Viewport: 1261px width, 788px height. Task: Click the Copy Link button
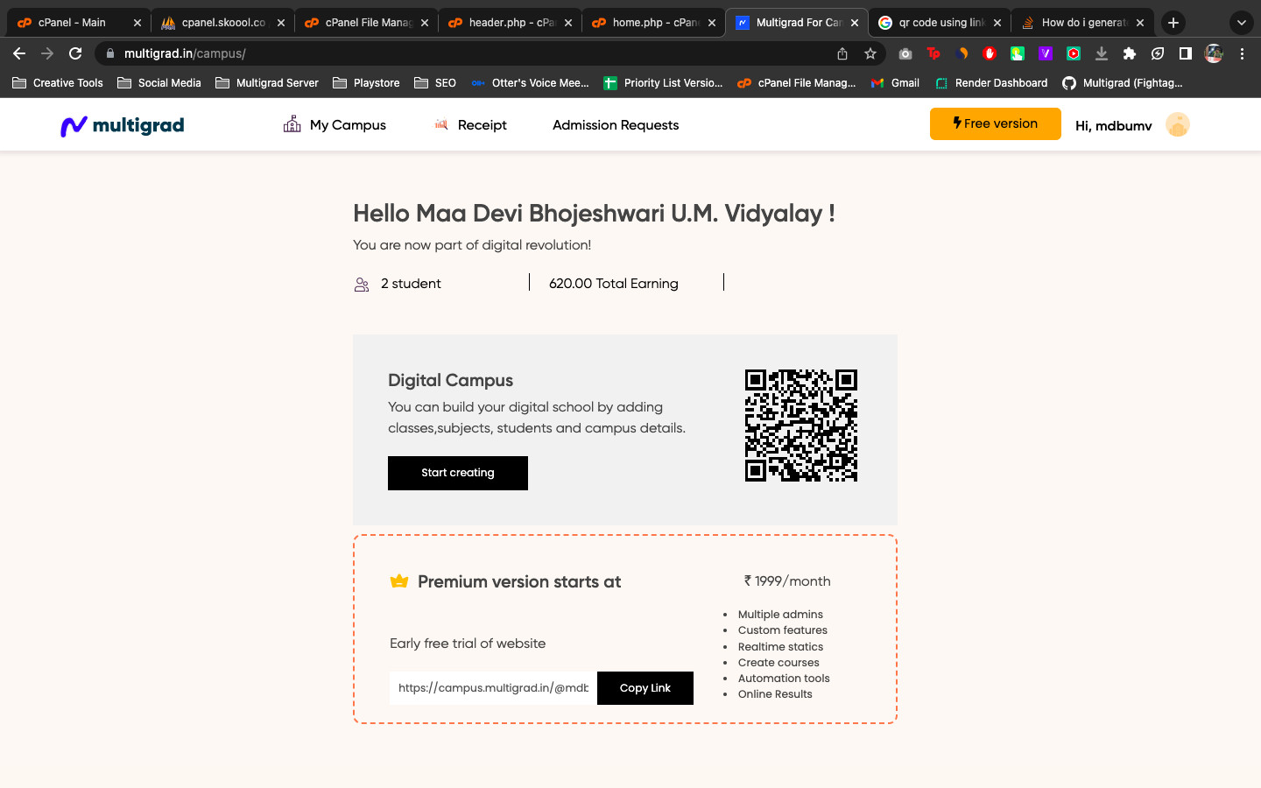pos(645,688)
